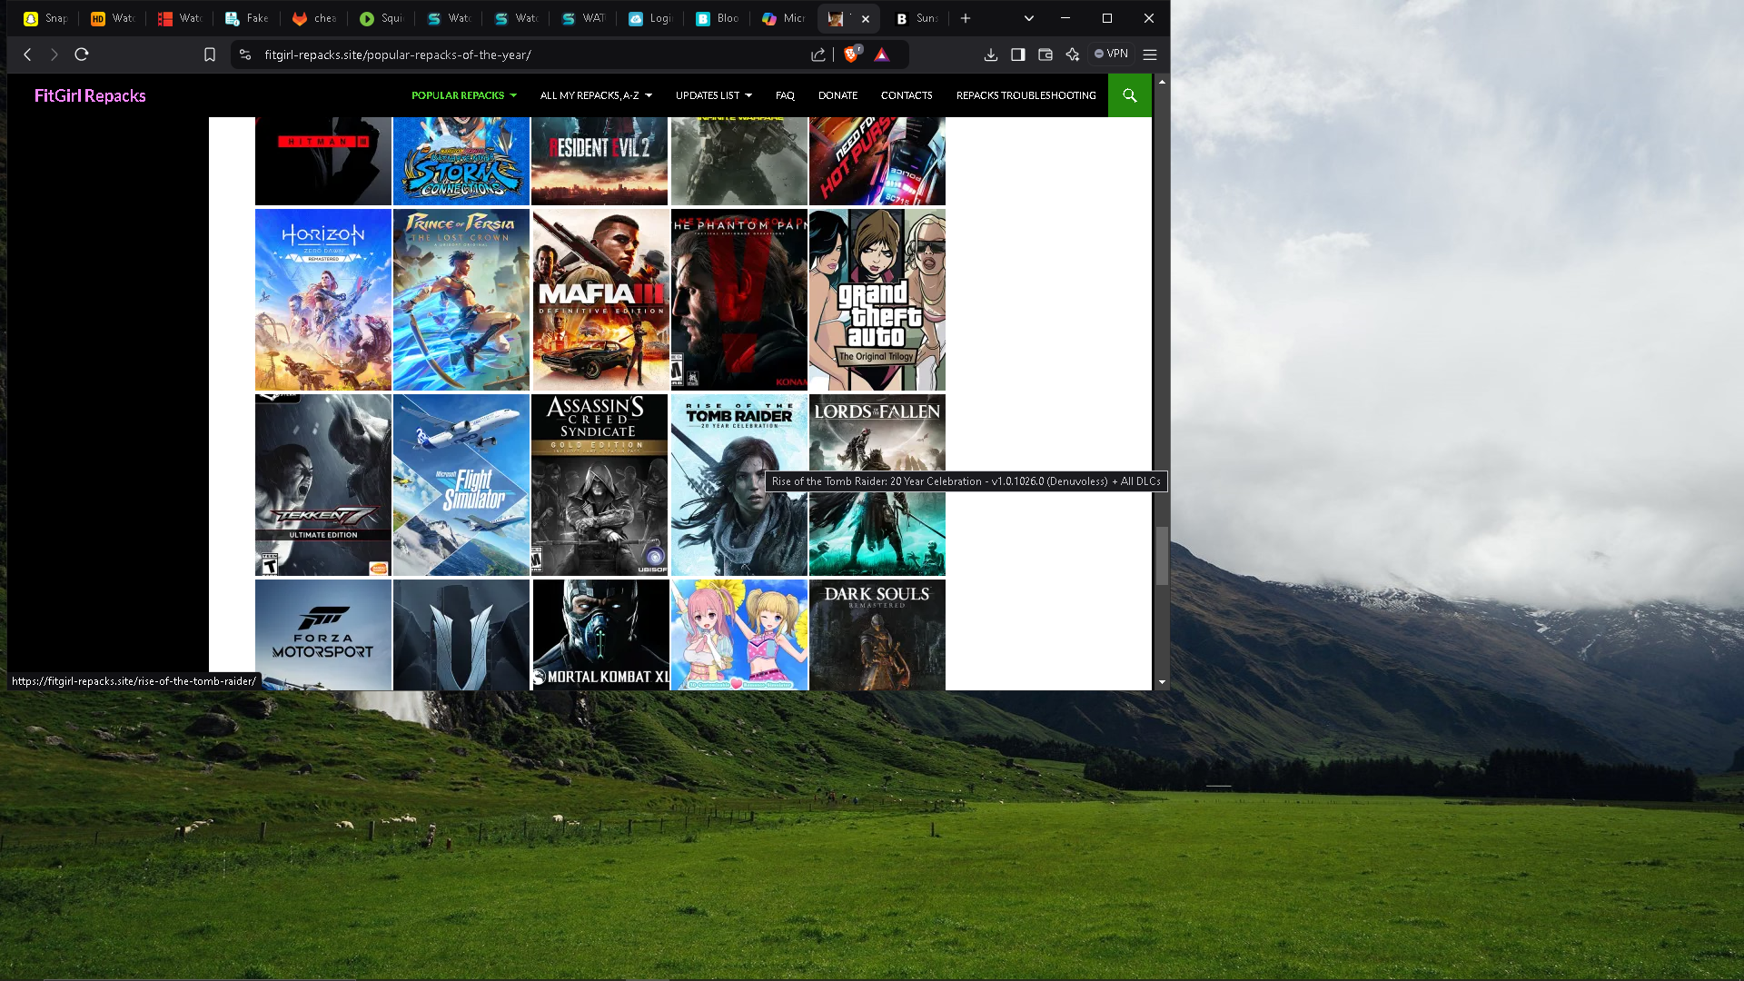Switch to the Suns tab
This screenshot has height=981, width=1744.
coord(916,18)
